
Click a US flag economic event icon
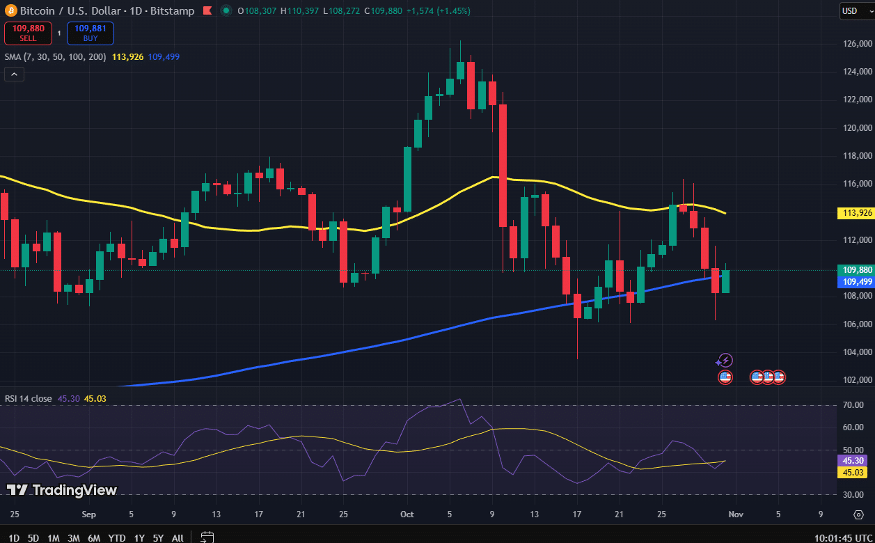click(x=725, y=377)
